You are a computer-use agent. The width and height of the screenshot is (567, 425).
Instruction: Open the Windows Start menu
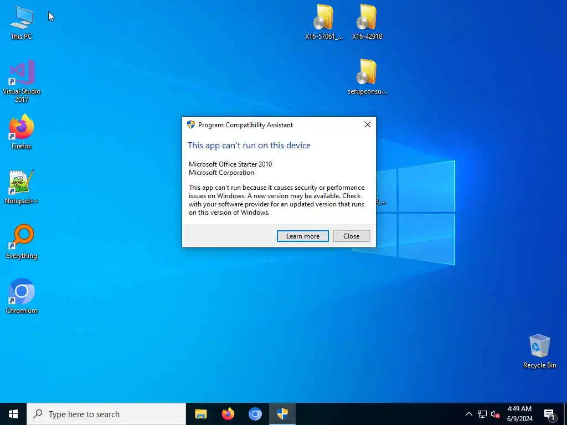click(13, 414)
